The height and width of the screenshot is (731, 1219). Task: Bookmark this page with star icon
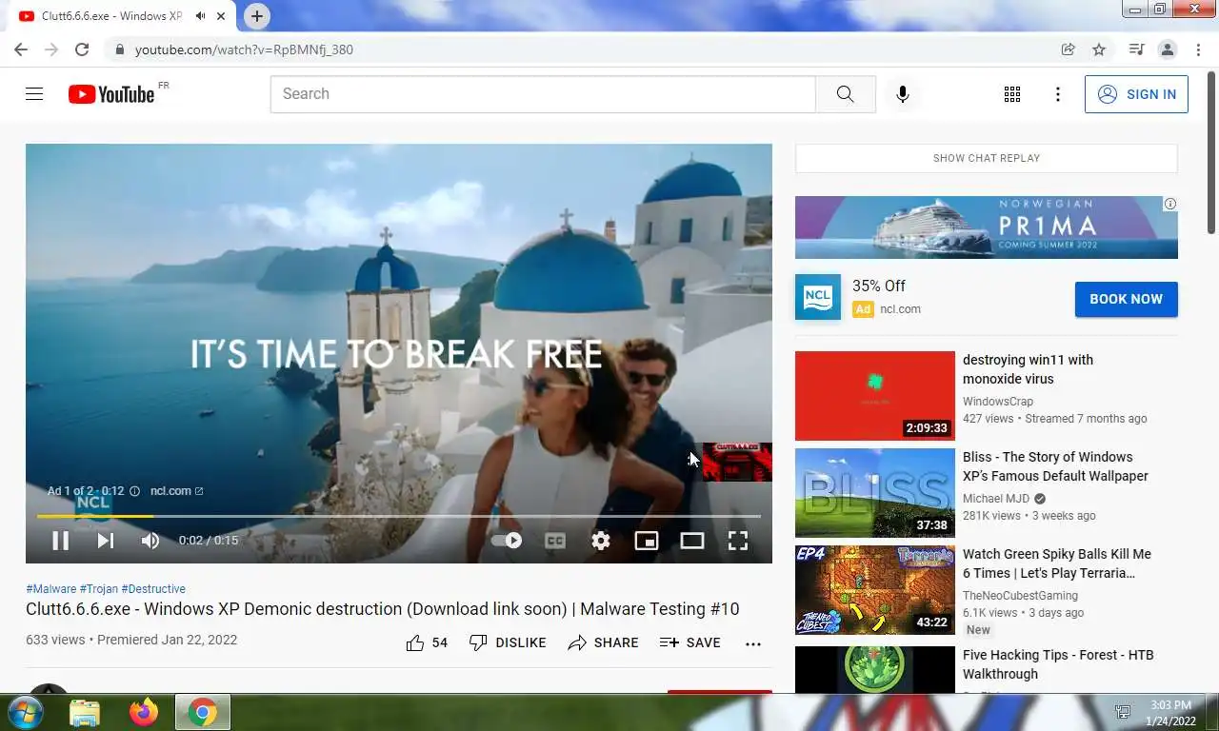click(x=1099, y=49)
